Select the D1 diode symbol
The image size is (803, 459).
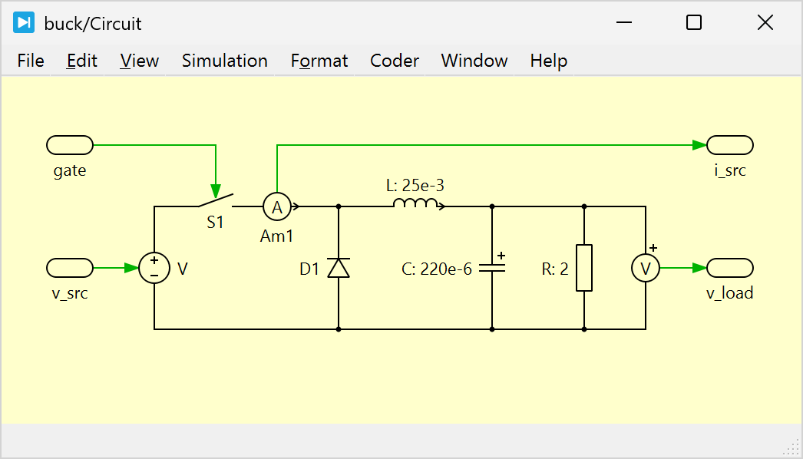coord(339,268)
